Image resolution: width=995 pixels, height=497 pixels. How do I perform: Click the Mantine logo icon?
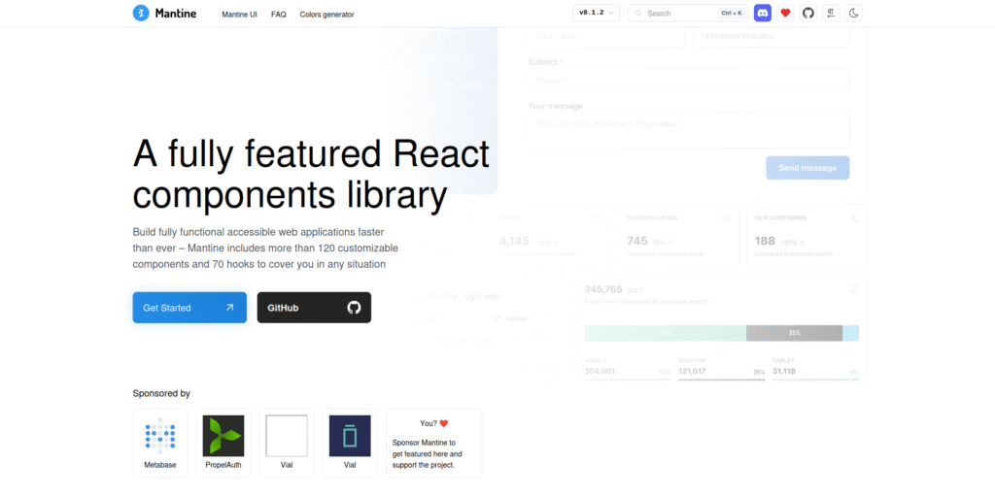[141, 13]
